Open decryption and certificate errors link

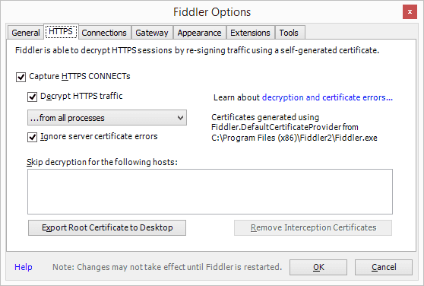click(x=327, y=97)
